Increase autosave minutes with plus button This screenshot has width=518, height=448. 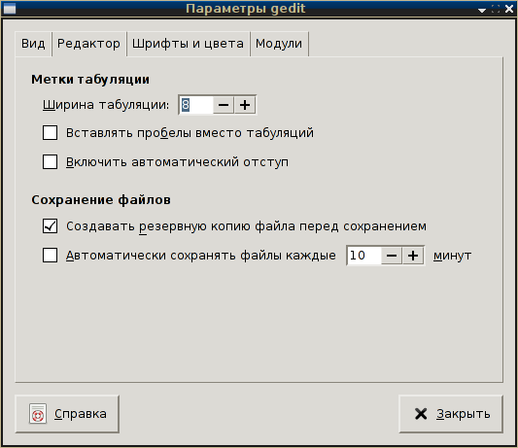pyautogui.click(x=413, y=256)
